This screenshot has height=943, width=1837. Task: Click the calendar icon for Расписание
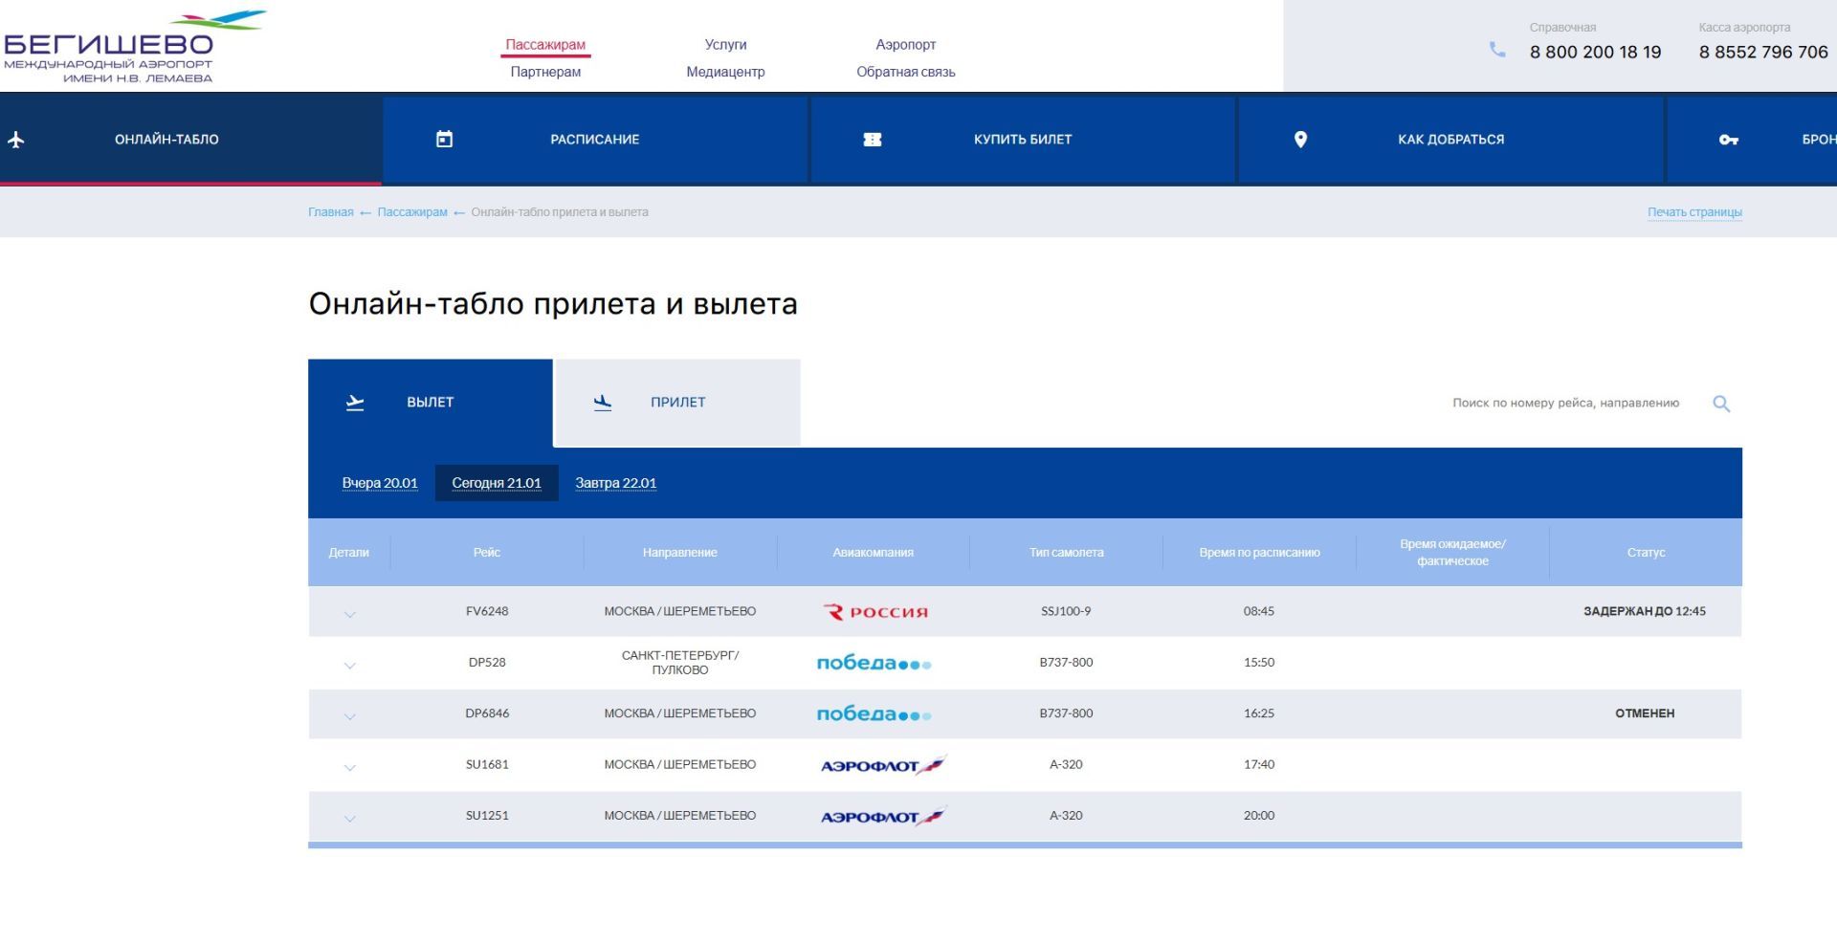pyautogui.click(x=444, y=140)
